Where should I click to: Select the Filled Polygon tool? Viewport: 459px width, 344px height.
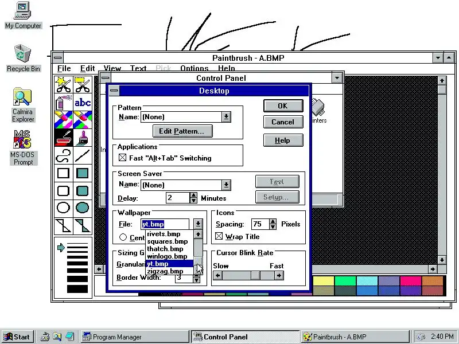tap(83, 226)
